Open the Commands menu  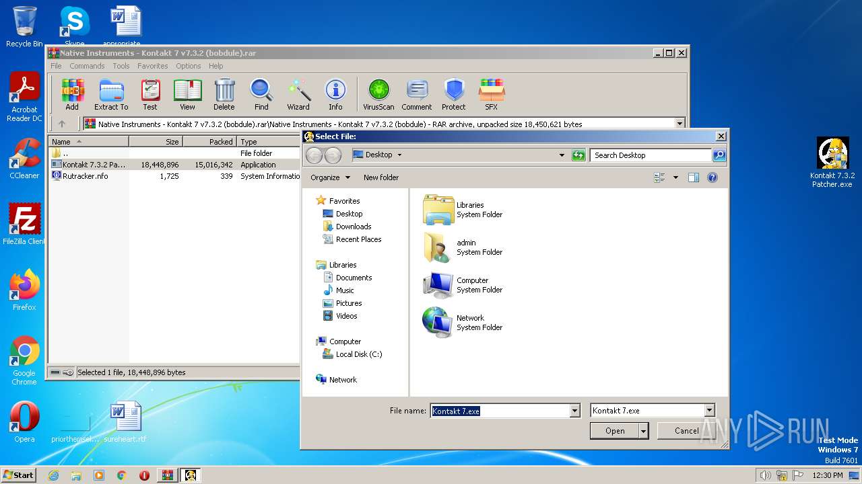(87, 66)
